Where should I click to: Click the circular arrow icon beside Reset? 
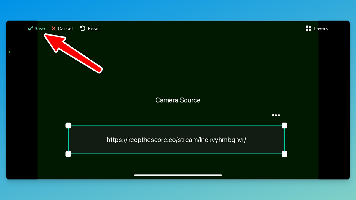pos(82,28)
